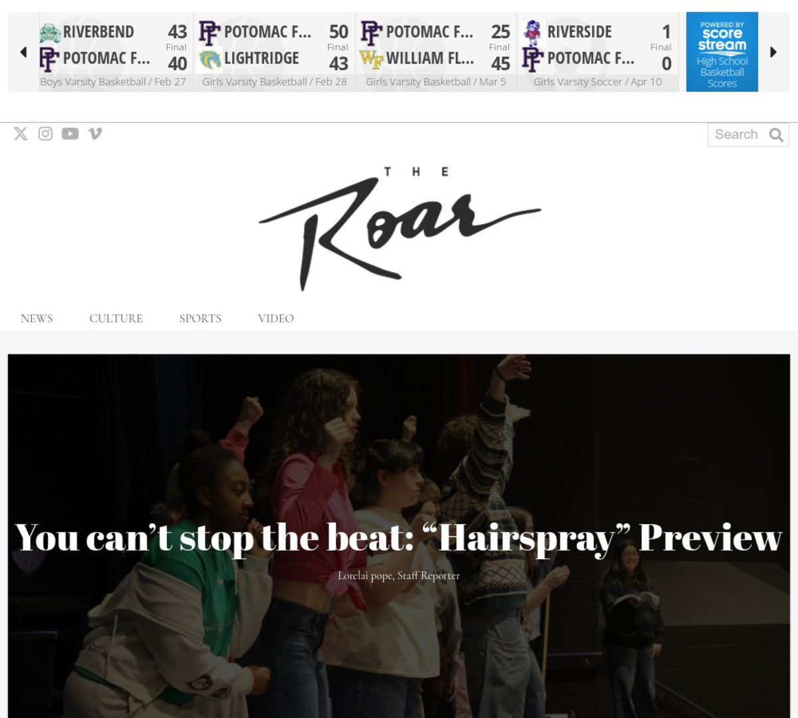The width and height of the screenshot is (798, 718).
Task: Click in the Search input field
Action: pyautogui.click(x=737, y=134)
